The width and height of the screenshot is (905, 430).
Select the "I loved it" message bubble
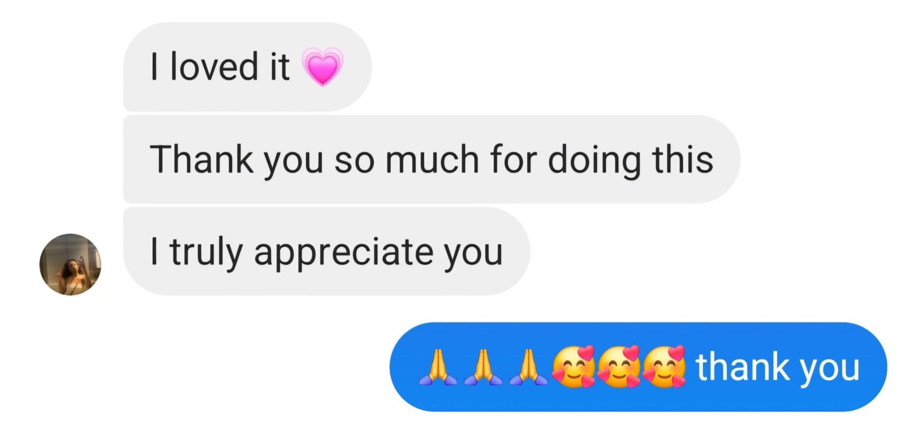(247, 67)
